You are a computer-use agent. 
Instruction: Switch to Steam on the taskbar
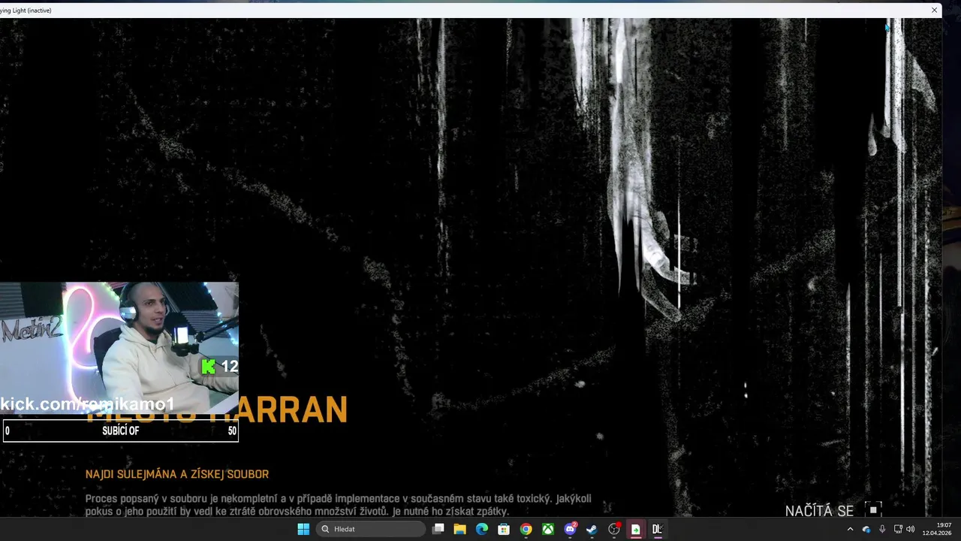coord(592,529)
